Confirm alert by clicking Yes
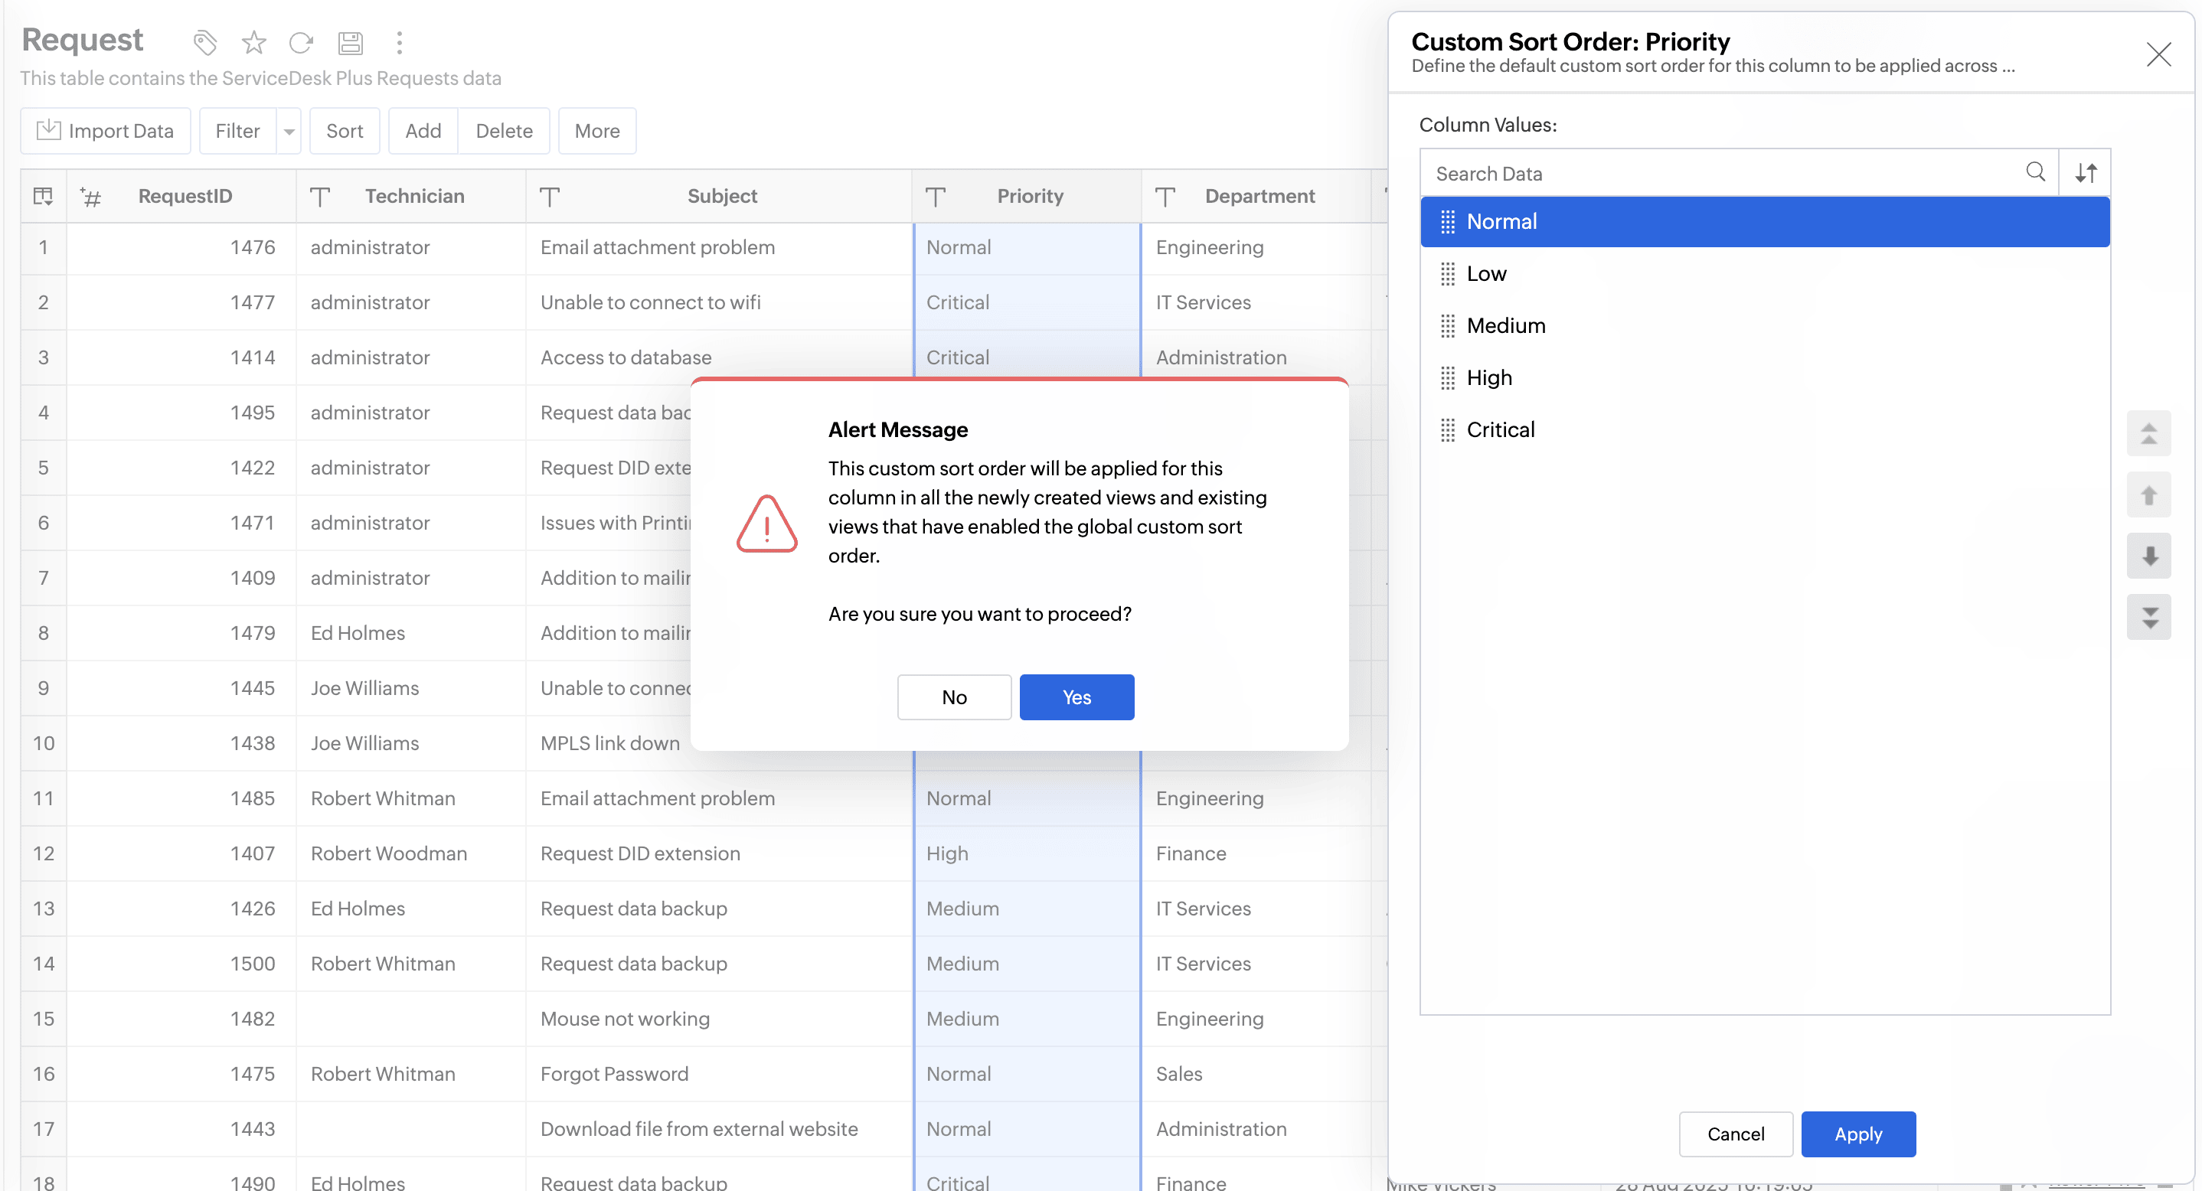Image resolution: width=2202 pixels, height=1191 pixels. 1076,697
